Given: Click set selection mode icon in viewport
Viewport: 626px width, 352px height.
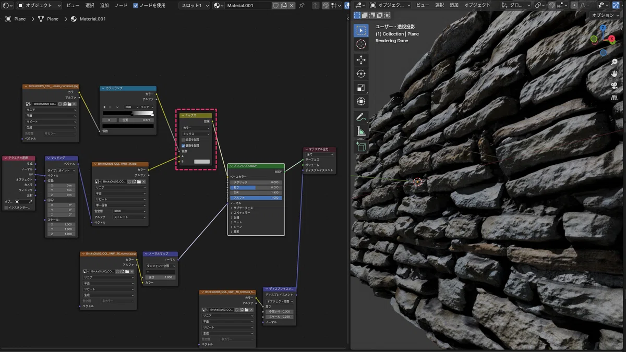Looking at the screenshot, I should [x=357, y=16].
